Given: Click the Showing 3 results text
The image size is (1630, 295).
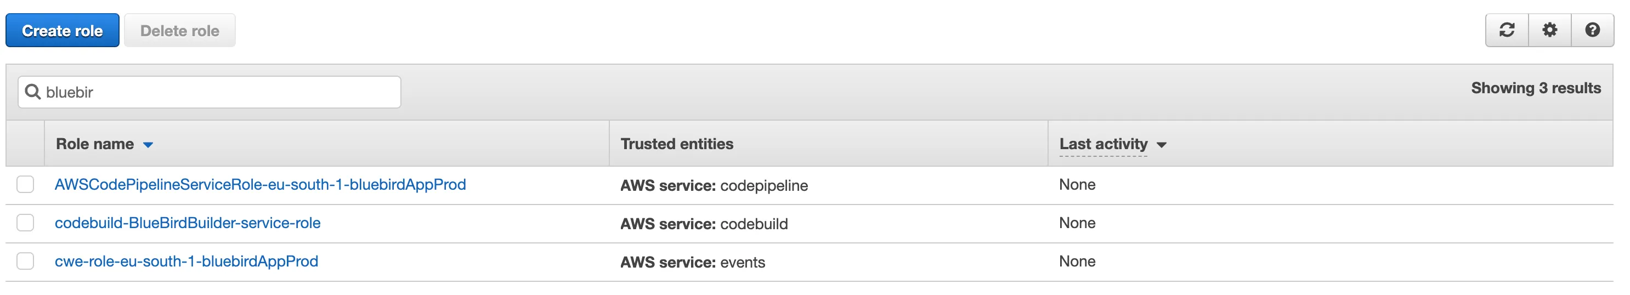Looking at the screenshot, I should [x=1536, y=88].
